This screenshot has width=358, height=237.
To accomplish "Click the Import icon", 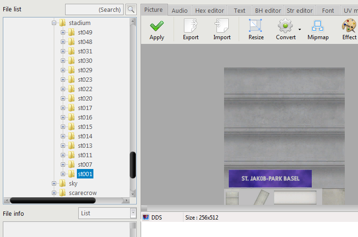I will [x=222, y=25].
